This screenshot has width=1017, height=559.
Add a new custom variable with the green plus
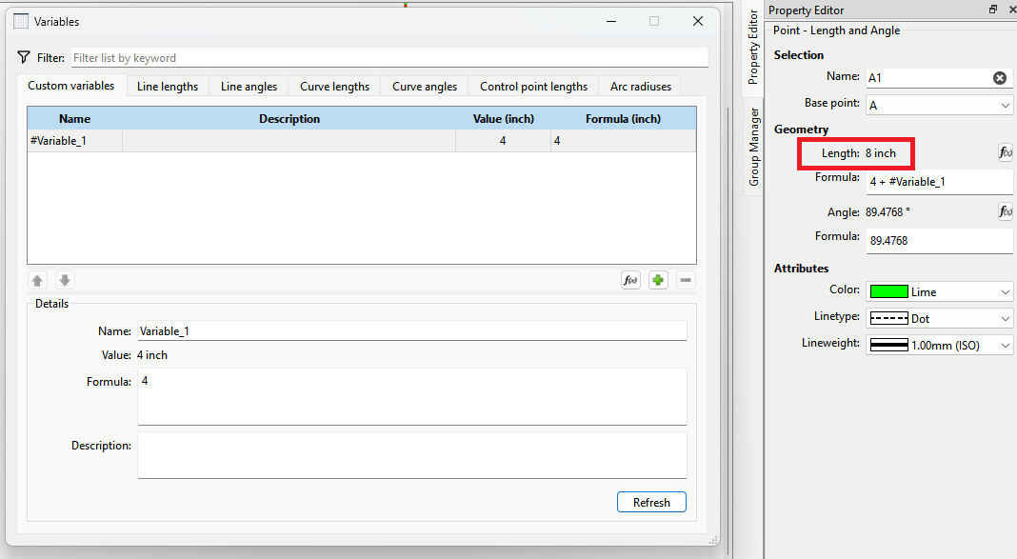[658, 279]
